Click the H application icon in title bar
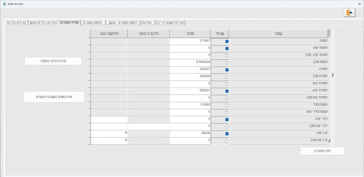364x177 pixels. [5, 4]
